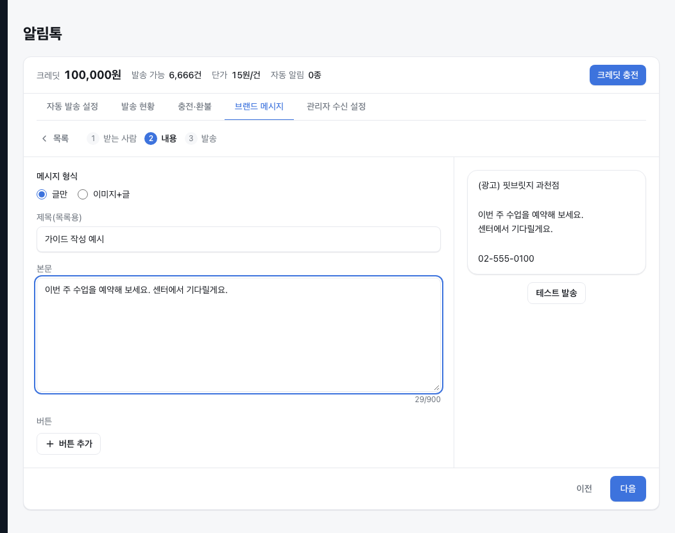This screenshot has width=675, height=533.
Task: Focus the 제목(목록용) input field
Action: tap(239, 239)
